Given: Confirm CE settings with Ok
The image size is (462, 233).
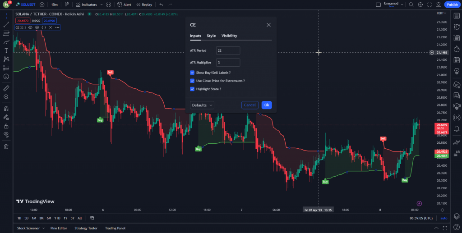Looking at the screenshot, I should [267, 105].
